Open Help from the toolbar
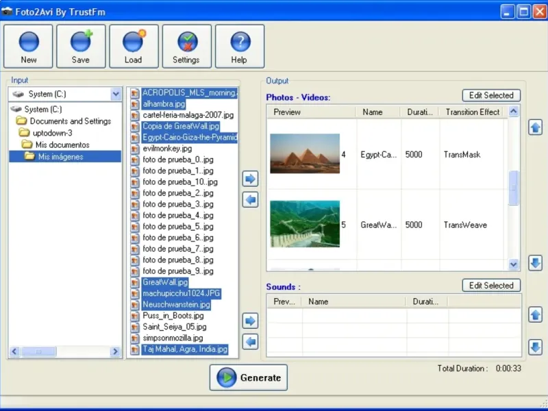 coord(239,47)
